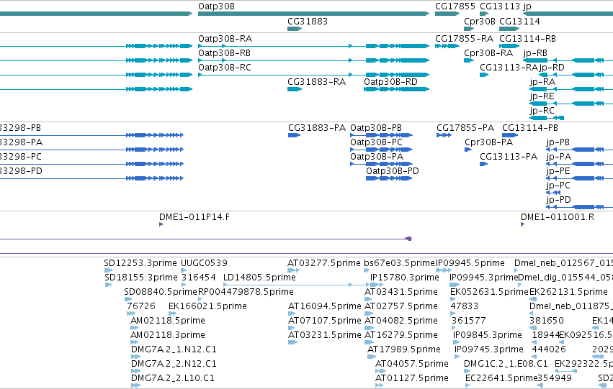Screen dimensions: 613x389
Task: Click the Oatp30B gene label
Action: (x=216, y=6)
